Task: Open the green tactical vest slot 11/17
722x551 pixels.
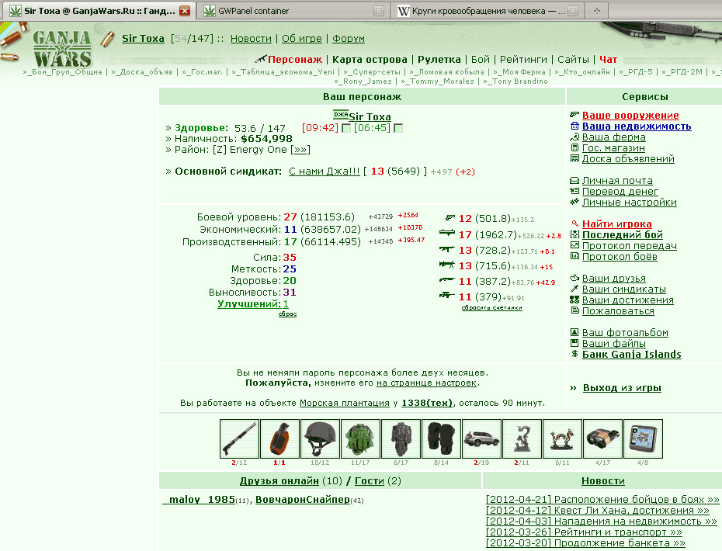Action: coord(360,438)
